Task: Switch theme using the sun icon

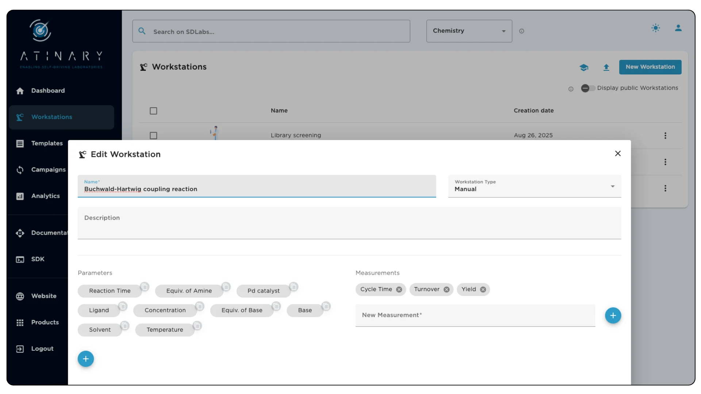Action: pos(656,28)
